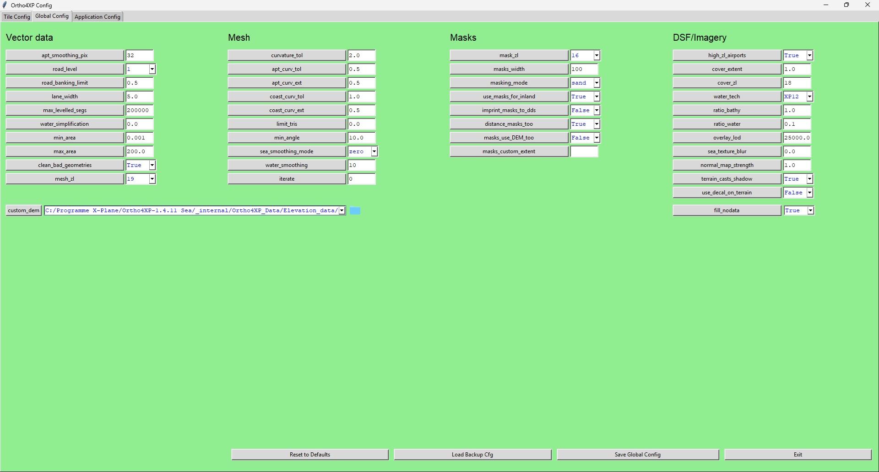Click the blue swatch beside custom_dem path
Viewport: 879px width, 472px height.
tap(355, 211)
